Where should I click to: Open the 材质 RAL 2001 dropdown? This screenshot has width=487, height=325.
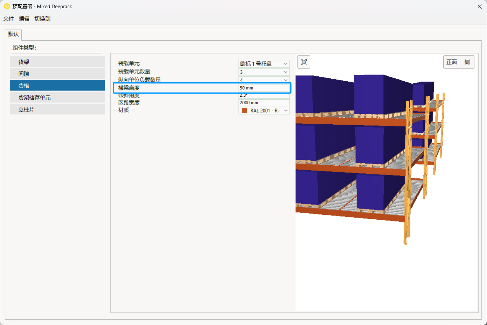pos(264,111)
